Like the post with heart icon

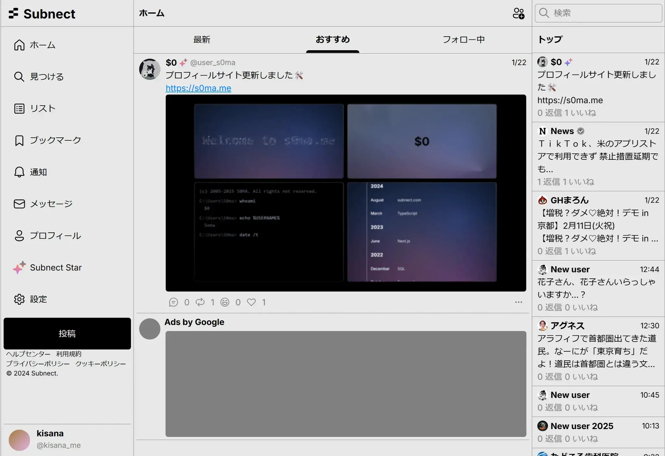click(251, 302)
